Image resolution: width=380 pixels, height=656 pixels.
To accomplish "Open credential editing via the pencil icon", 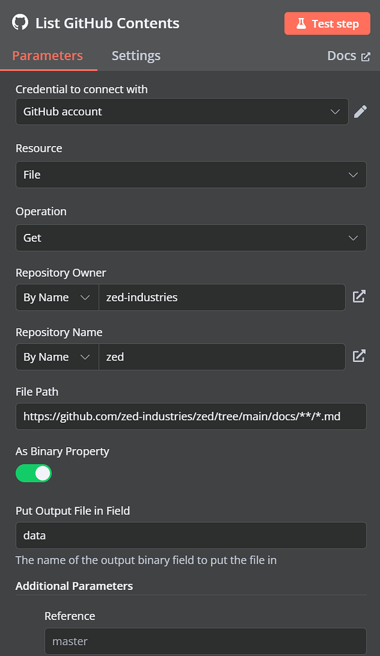I will 360,111.
